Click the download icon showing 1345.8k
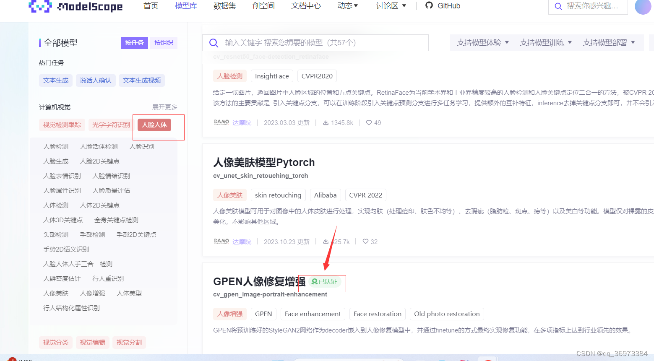Image resolution: width=654 pixels, height=361 pixels. click(326, 123)
